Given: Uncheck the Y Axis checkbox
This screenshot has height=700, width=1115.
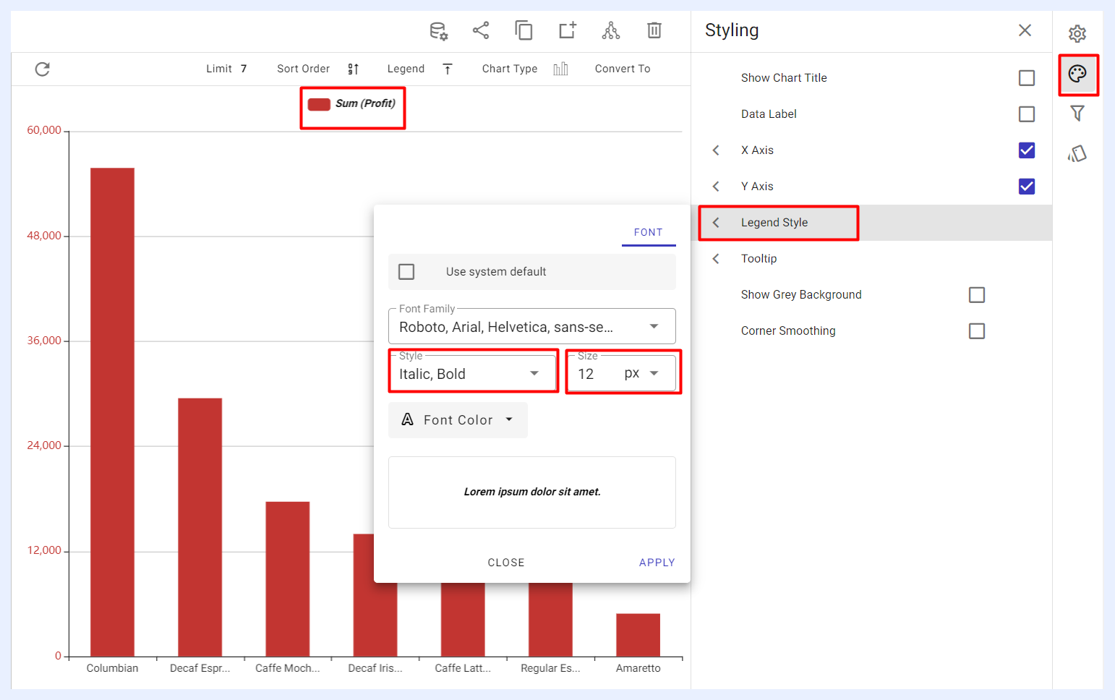Looking at the screenshot, I should 1027,187.
